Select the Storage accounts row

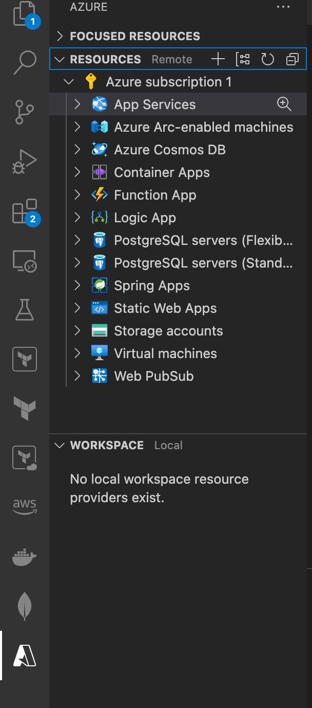(178, 331)
